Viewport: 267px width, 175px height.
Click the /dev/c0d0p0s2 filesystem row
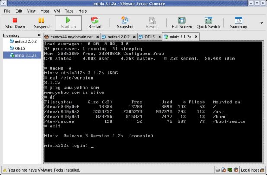(134, 111)
